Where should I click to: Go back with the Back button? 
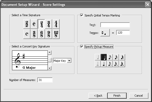(98, 96)
